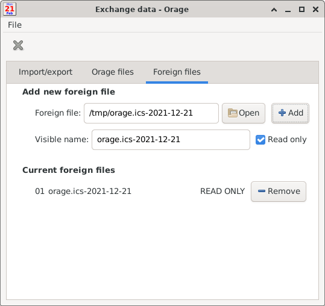Focus the Visible name text field
The width and height of the screenshot is (325, 306).
click(171, 140)
